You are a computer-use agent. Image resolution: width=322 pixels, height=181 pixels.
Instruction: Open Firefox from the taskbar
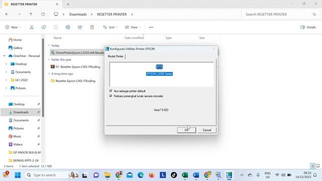152,175
